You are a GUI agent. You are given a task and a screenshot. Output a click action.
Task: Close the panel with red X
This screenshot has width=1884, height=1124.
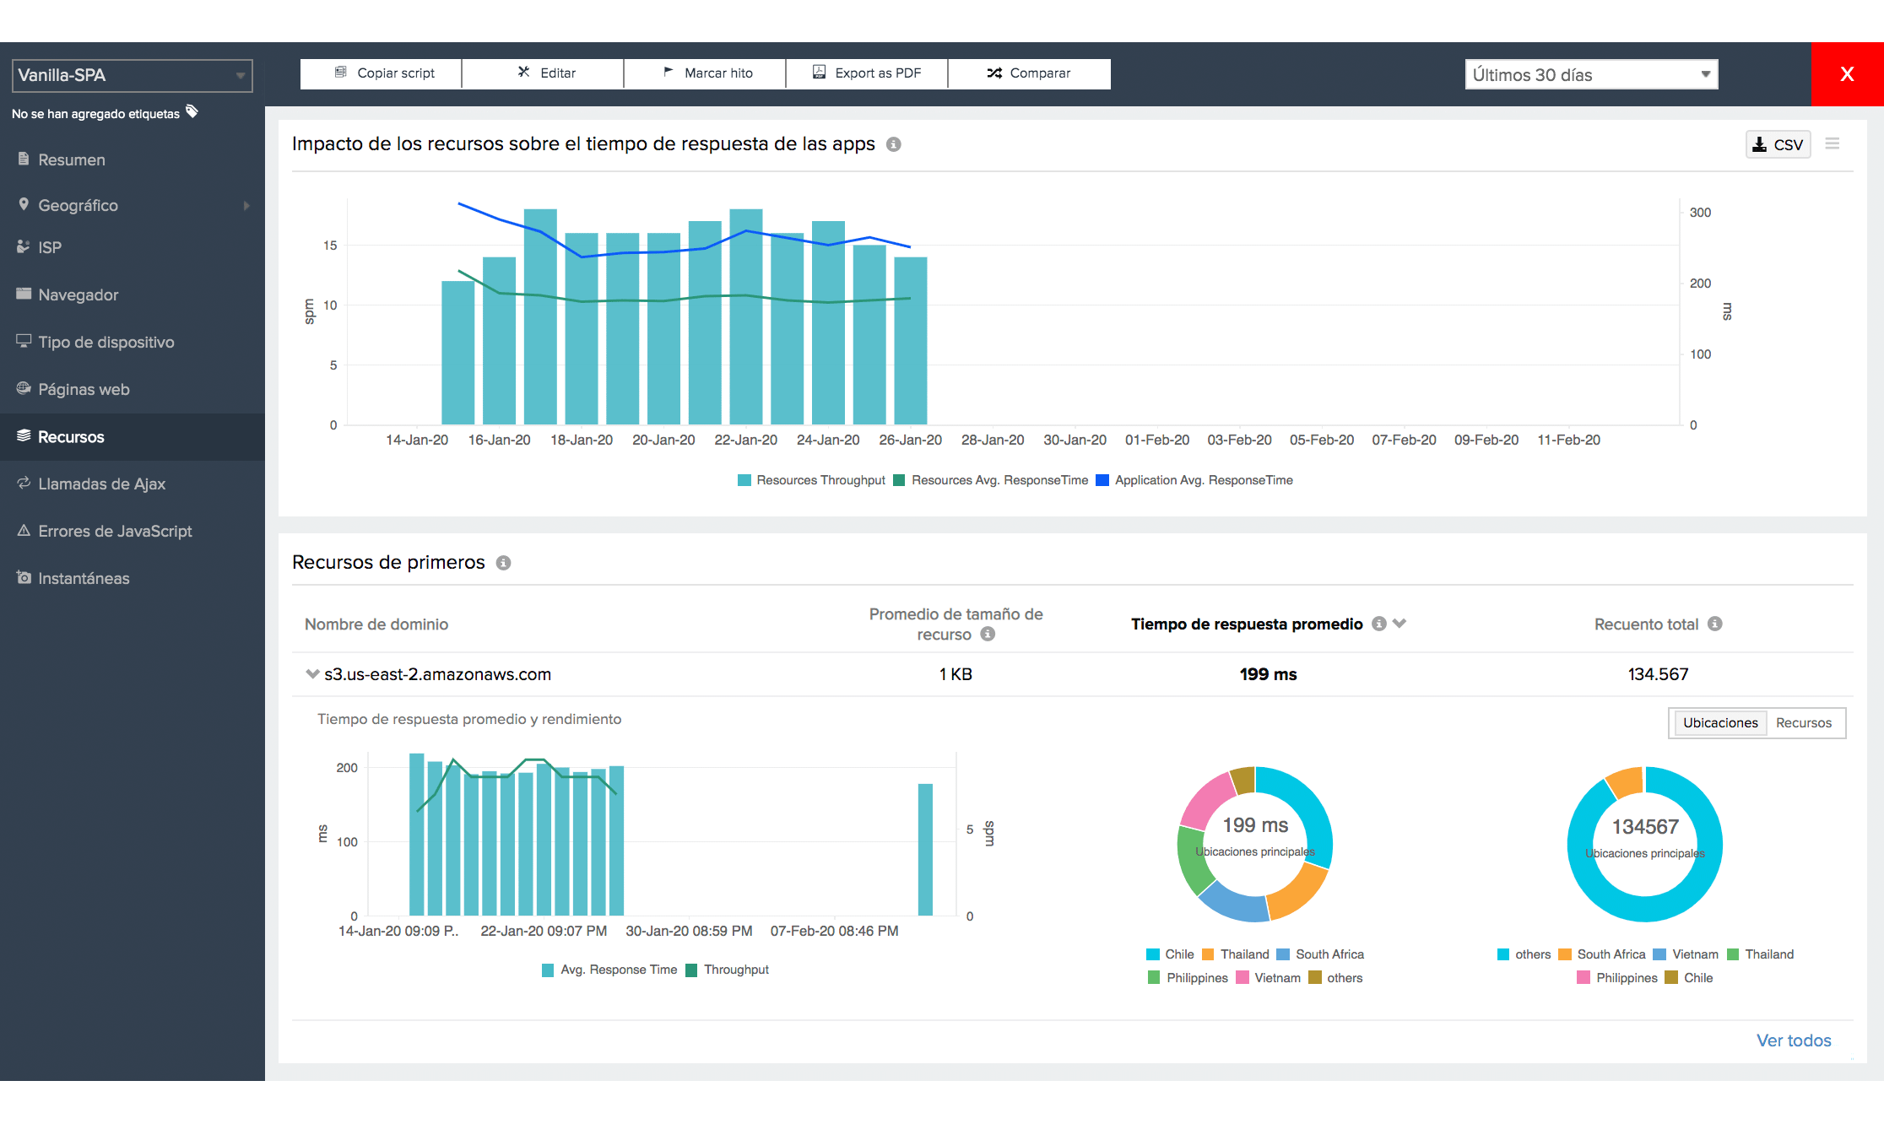(1847, 74)
